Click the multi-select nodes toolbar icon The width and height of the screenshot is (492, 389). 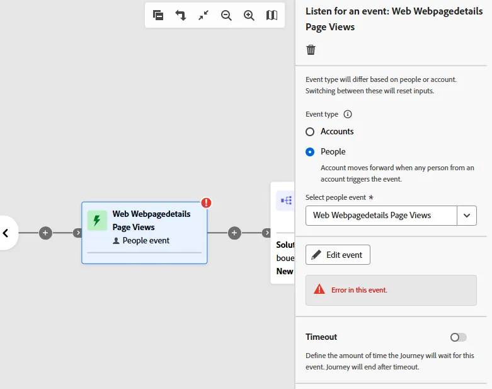158,15
